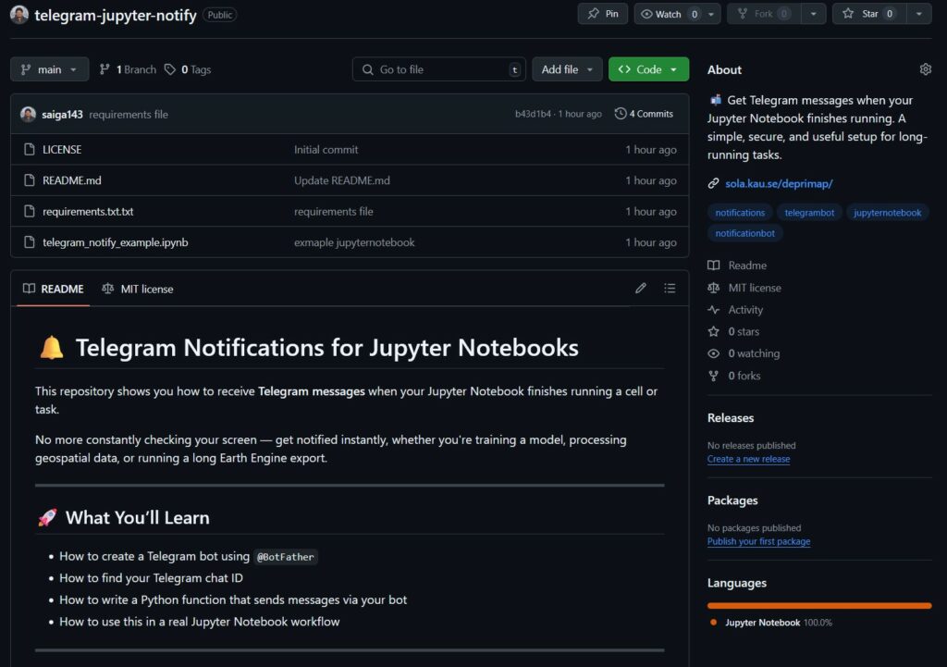The height and width of the screenshot is (667, 947).
Task: Click the file icon next to LICENSE
Action: click(29, 149)
